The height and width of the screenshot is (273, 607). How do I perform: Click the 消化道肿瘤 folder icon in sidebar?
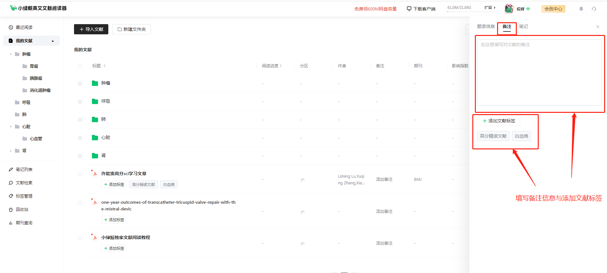coord(25,90)
